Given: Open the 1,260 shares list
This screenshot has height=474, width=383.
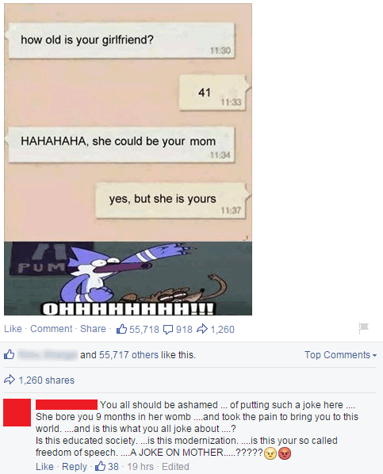Looking at the screenshot, I should click(x=46, y=380).
